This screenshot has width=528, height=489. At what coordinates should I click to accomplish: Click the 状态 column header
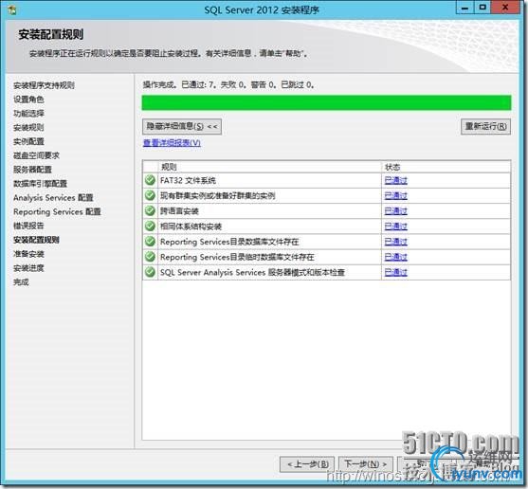[446, 167]
